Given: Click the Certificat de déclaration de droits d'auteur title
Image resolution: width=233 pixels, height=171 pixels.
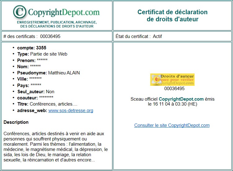Looking at the screenshot, I should coord(172,15).
